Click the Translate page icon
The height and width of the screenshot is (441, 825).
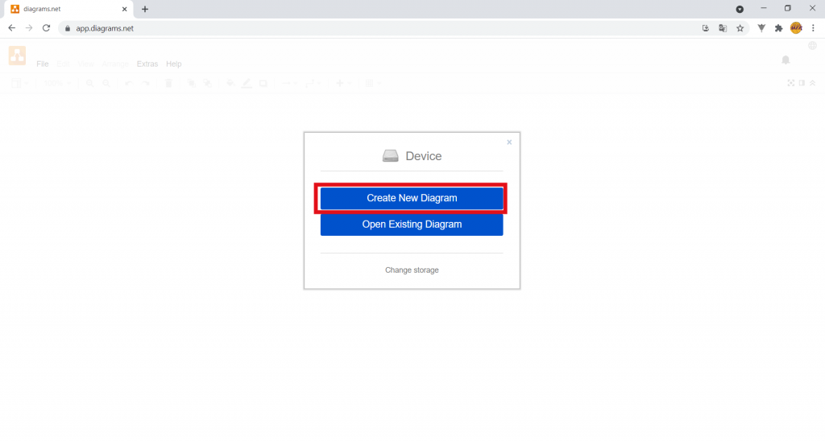723,28
